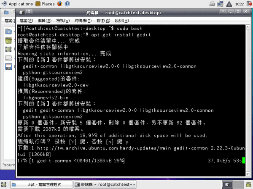Click the folder icon in file manager toolbar
The width and height of the screenshot is (253, 189).
point(6,12)
